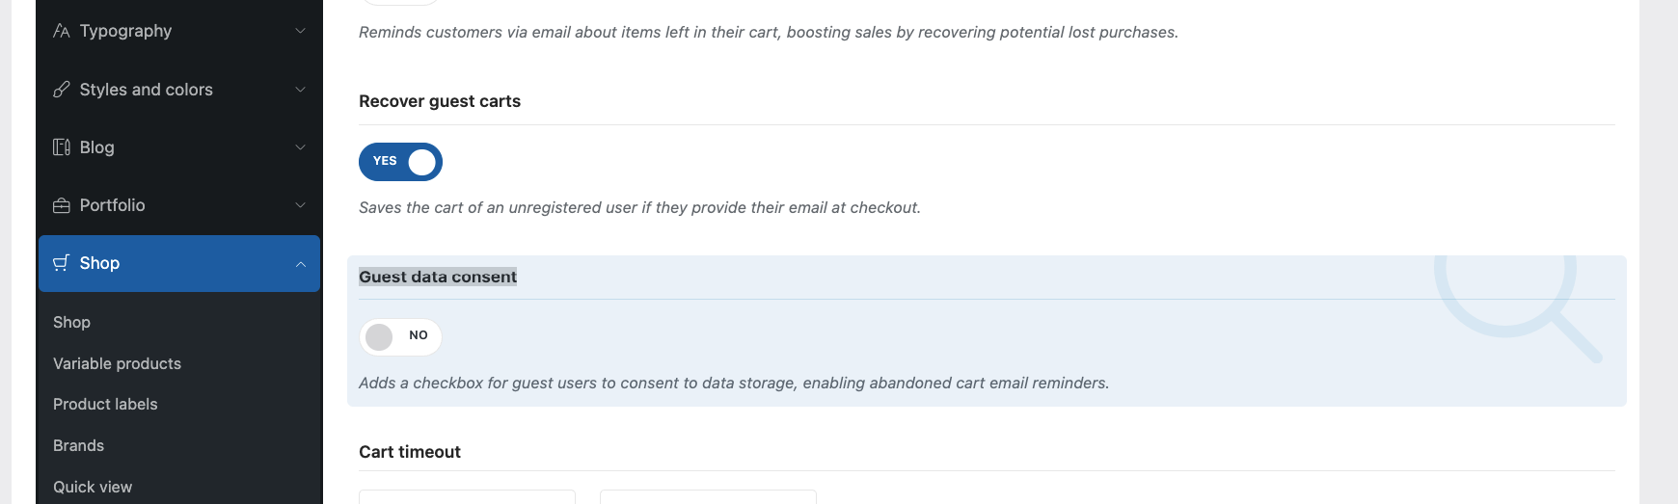
Task: Open Variable products settings
Action: 117,363
